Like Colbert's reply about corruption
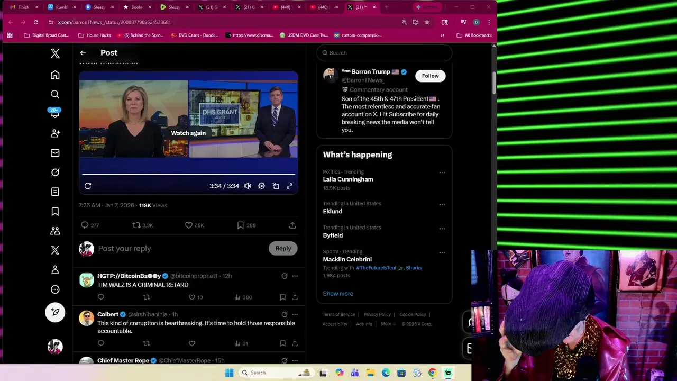Image resolution: width=677 pixels, height=381 pixels. [192, 343]
